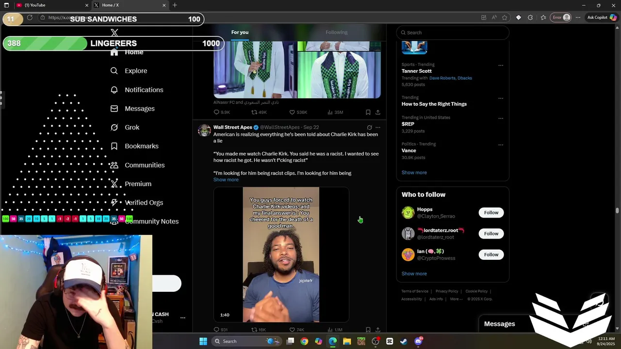Switch to the Following tab

336,32
